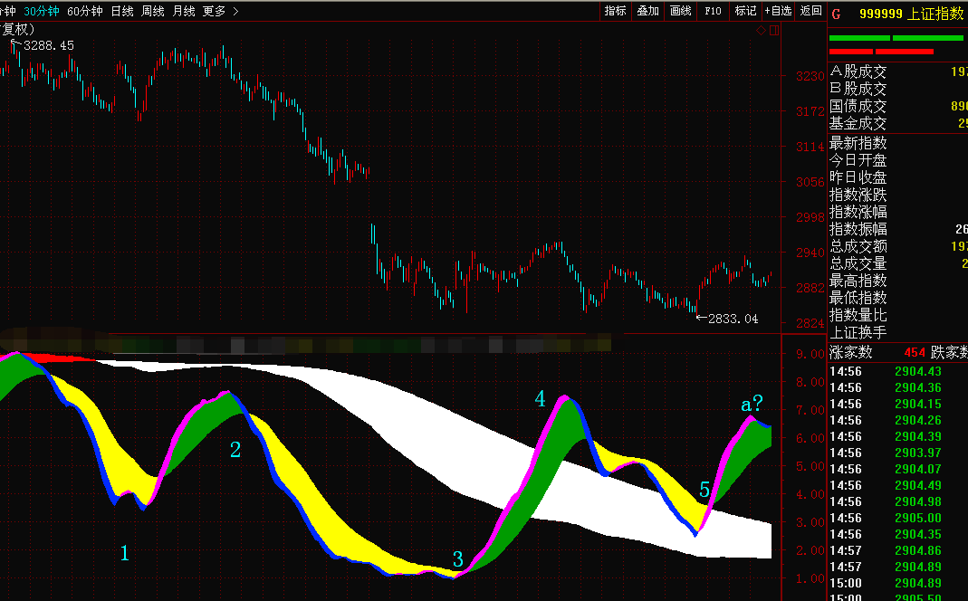The width and height of the screenshot is (968, 601).
Task: Click the 标记 mark button
Action: click(745, 11)
